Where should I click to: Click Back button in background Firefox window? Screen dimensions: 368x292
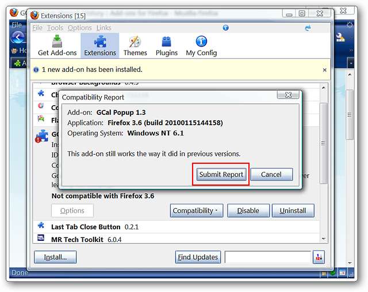18,37
